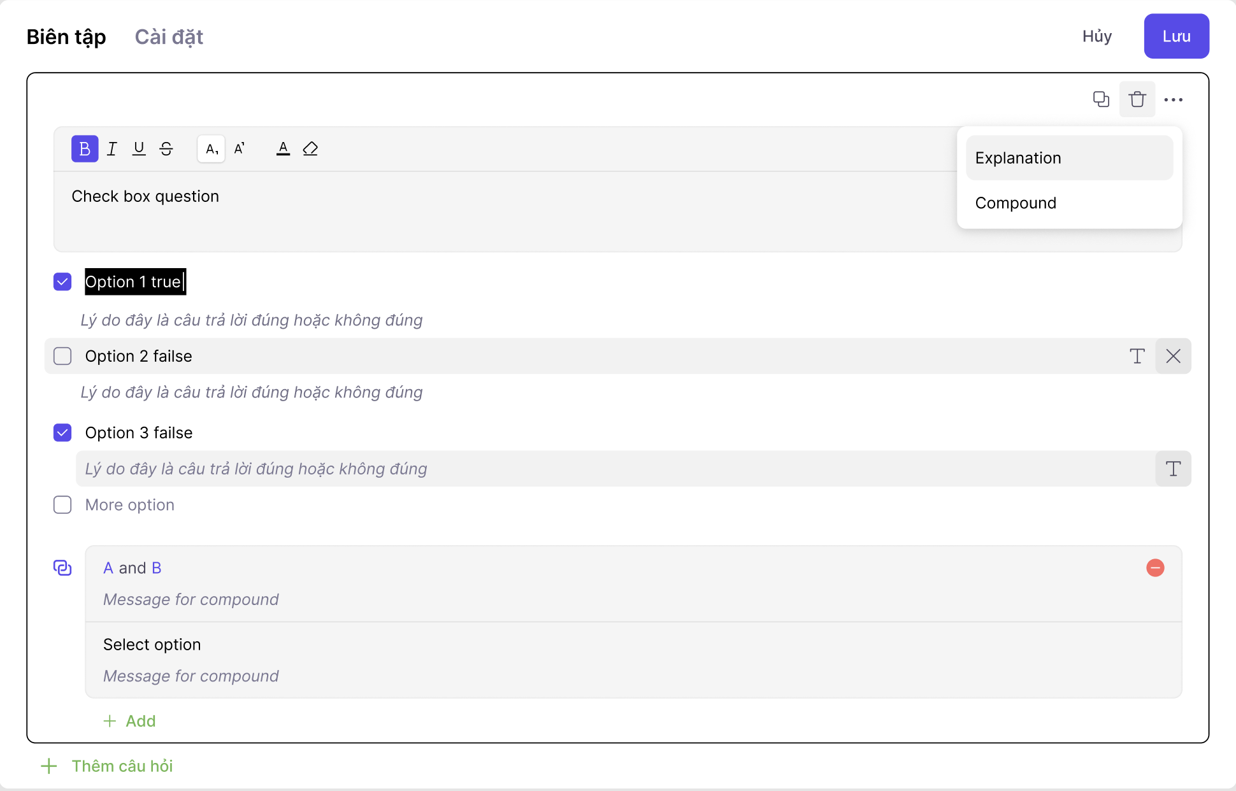The height and width of the screenshot is (791, 1236).
Task: Open text color picker
Action: [283, 149]
